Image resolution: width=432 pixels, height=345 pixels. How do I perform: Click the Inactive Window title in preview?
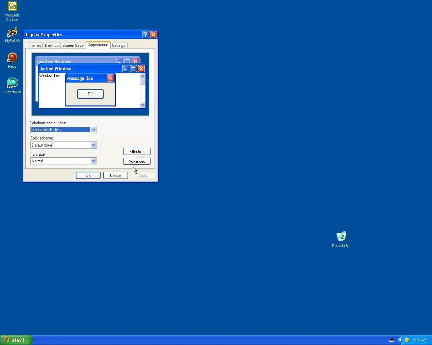(54, 62)
